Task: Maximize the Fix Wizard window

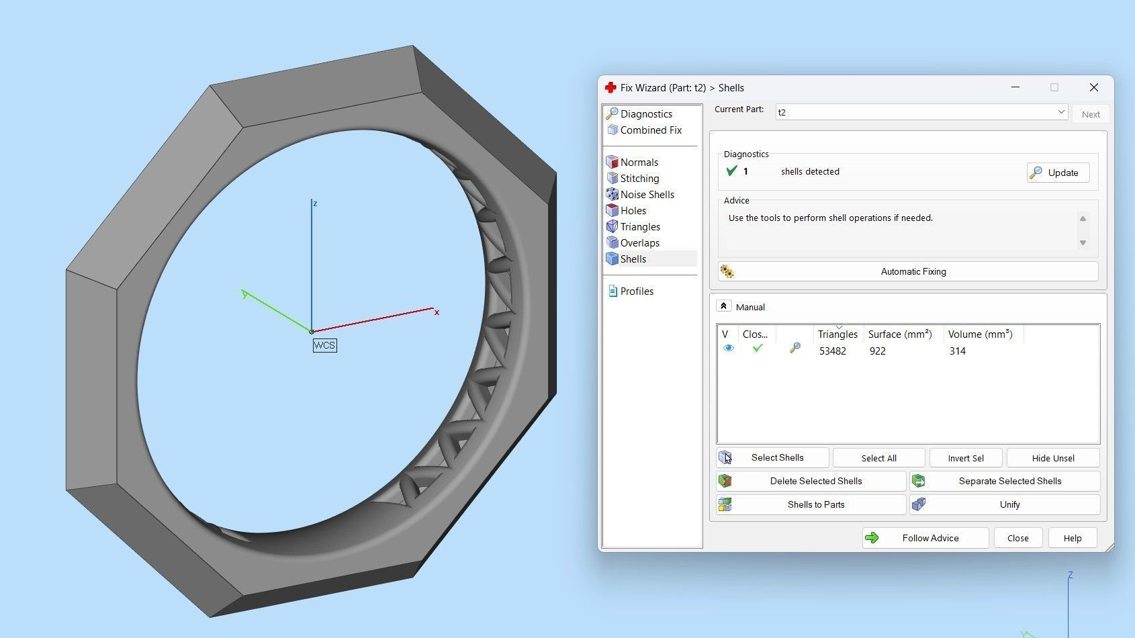Action: pyautogui.click(x=1054, y=87)
